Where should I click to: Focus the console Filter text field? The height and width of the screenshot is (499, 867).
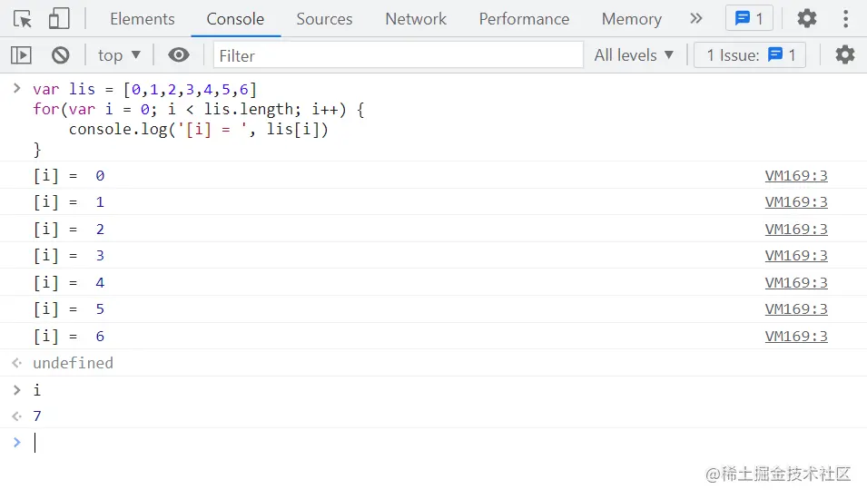tap(398, 55)
